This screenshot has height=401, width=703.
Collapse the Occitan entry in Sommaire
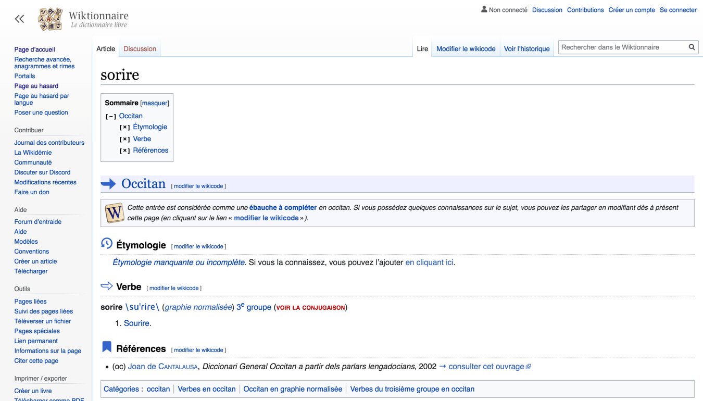pyautogui.click(x=111, y=117)
